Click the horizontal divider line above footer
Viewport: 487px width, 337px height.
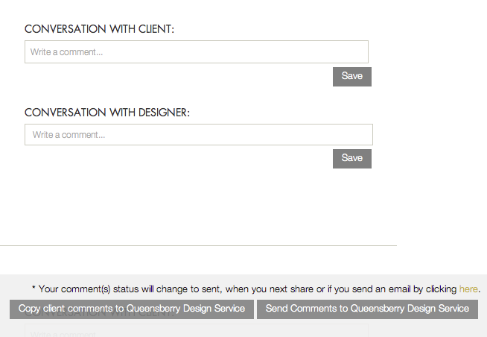tap(199, 245)
